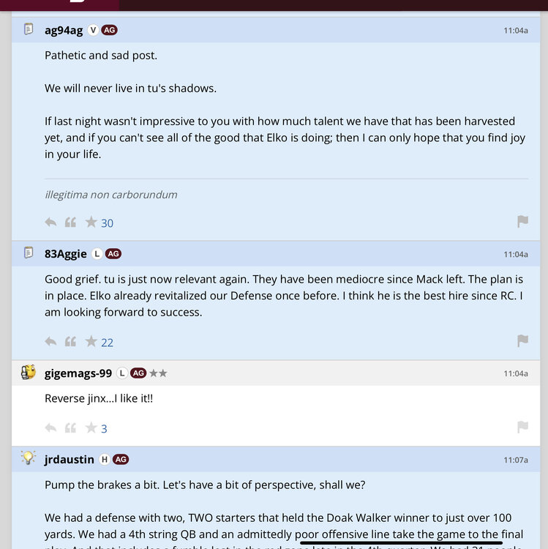Flag gigemags-99's post
This screenshot has width=548, height=549.
(x=522, y=427)
